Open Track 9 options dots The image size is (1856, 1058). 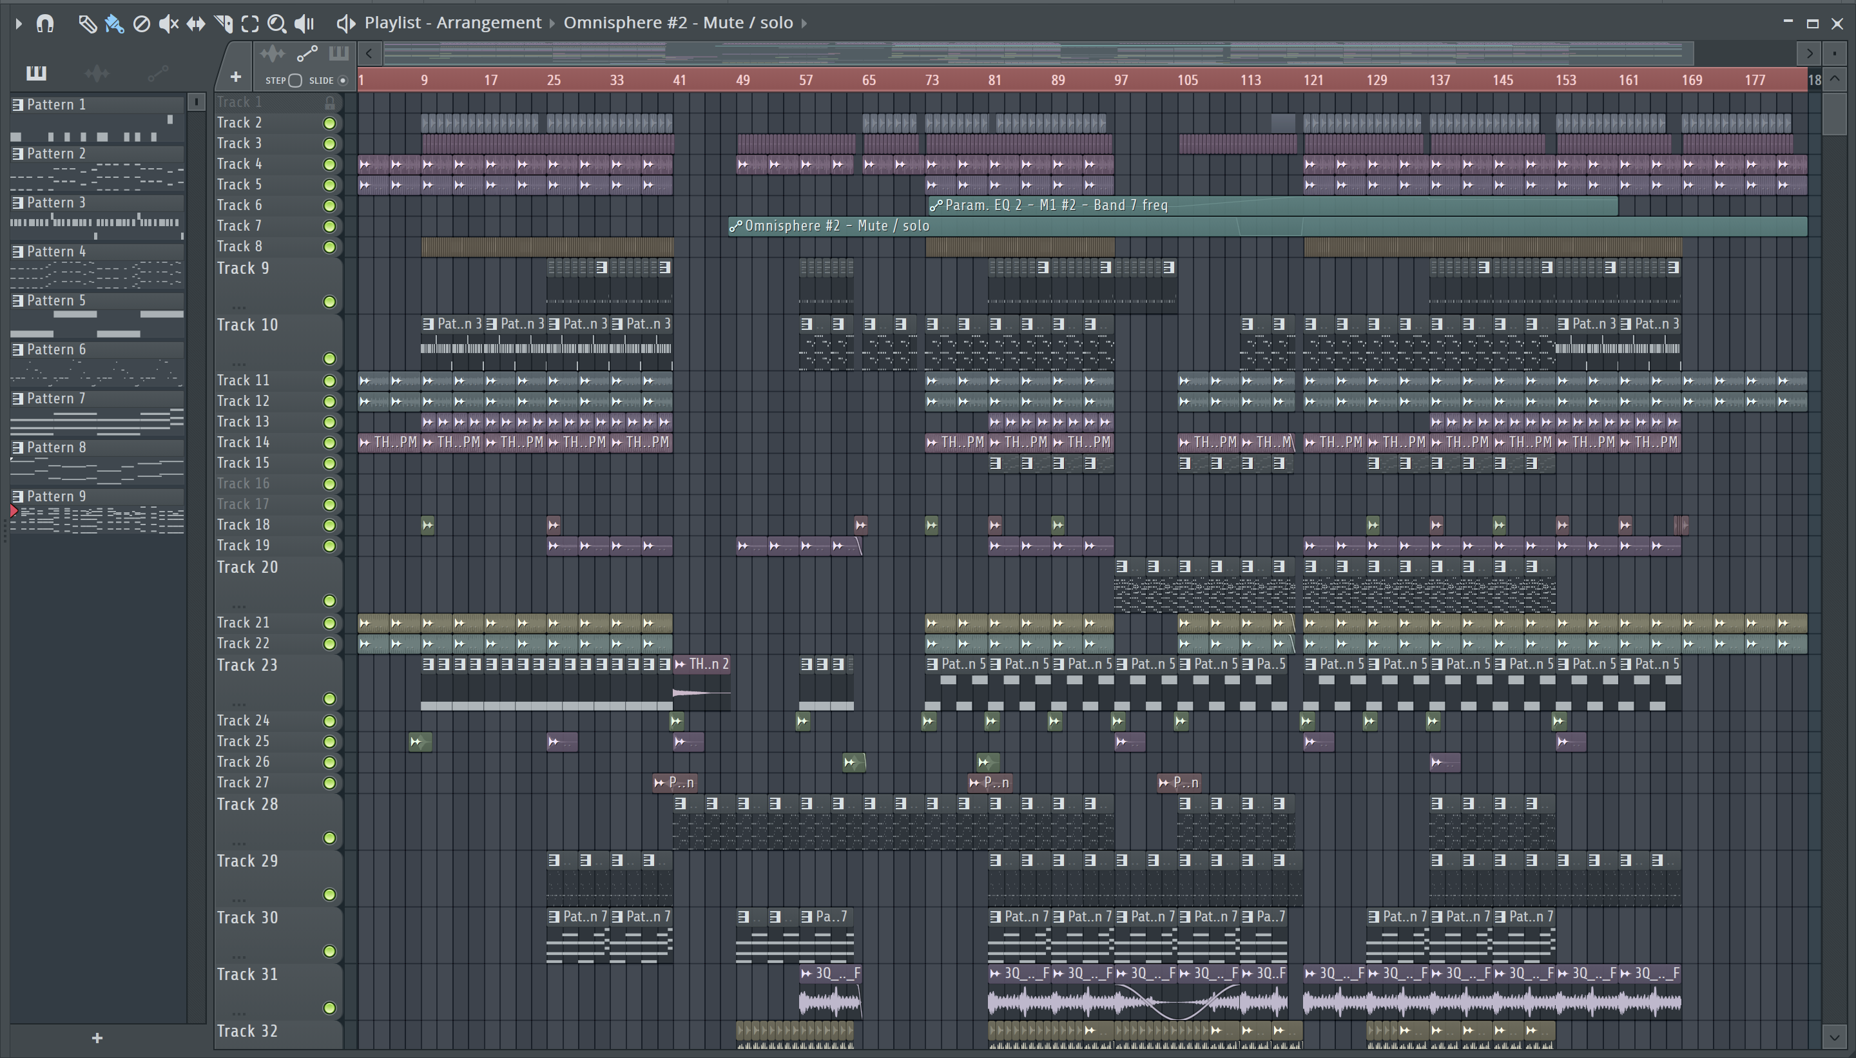238,307
